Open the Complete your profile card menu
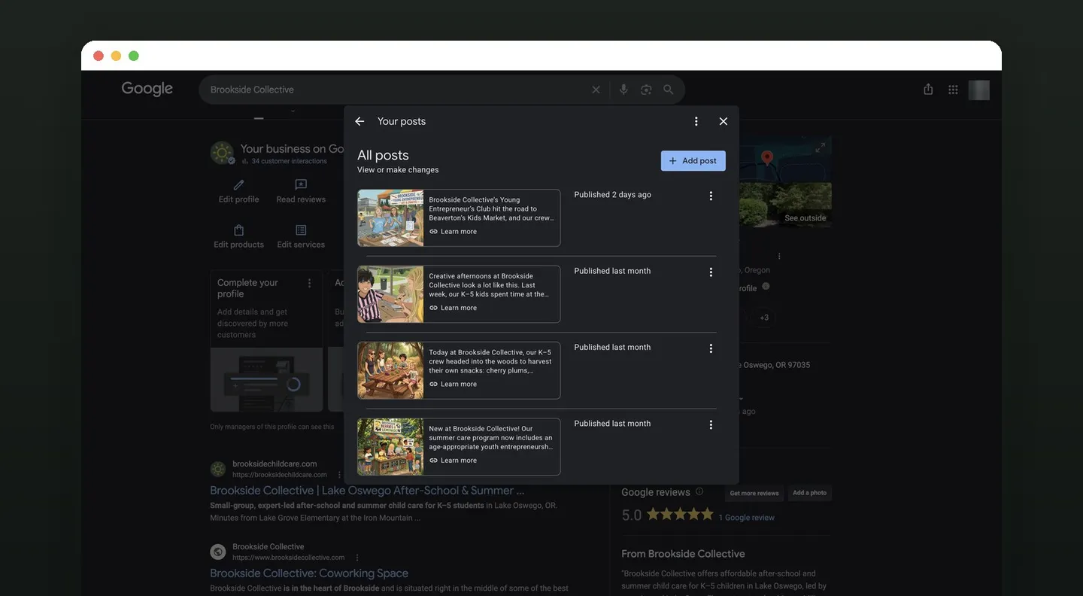The image size is (1083, 596). pos(309,283)
